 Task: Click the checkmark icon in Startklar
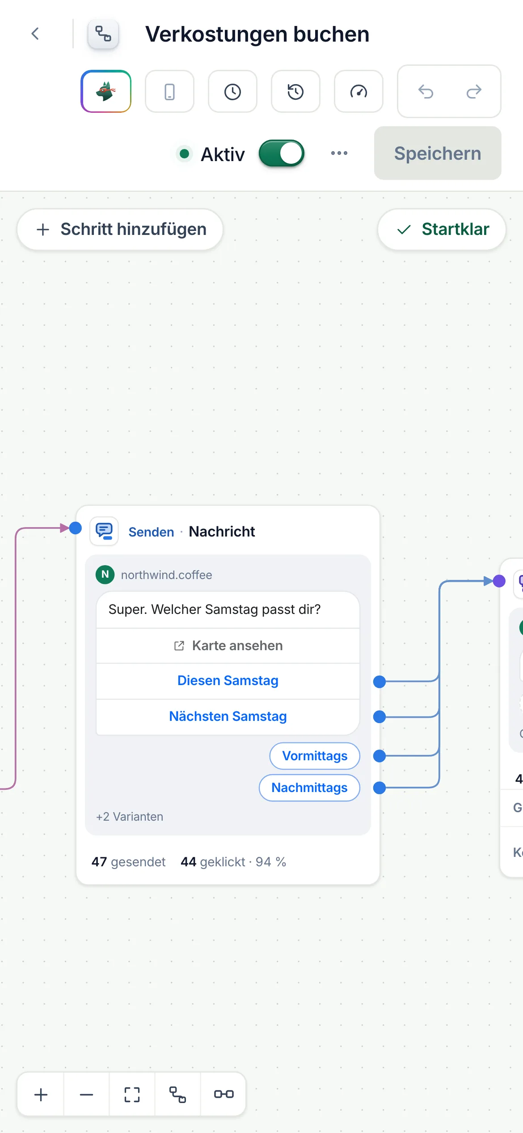(404, 230)
